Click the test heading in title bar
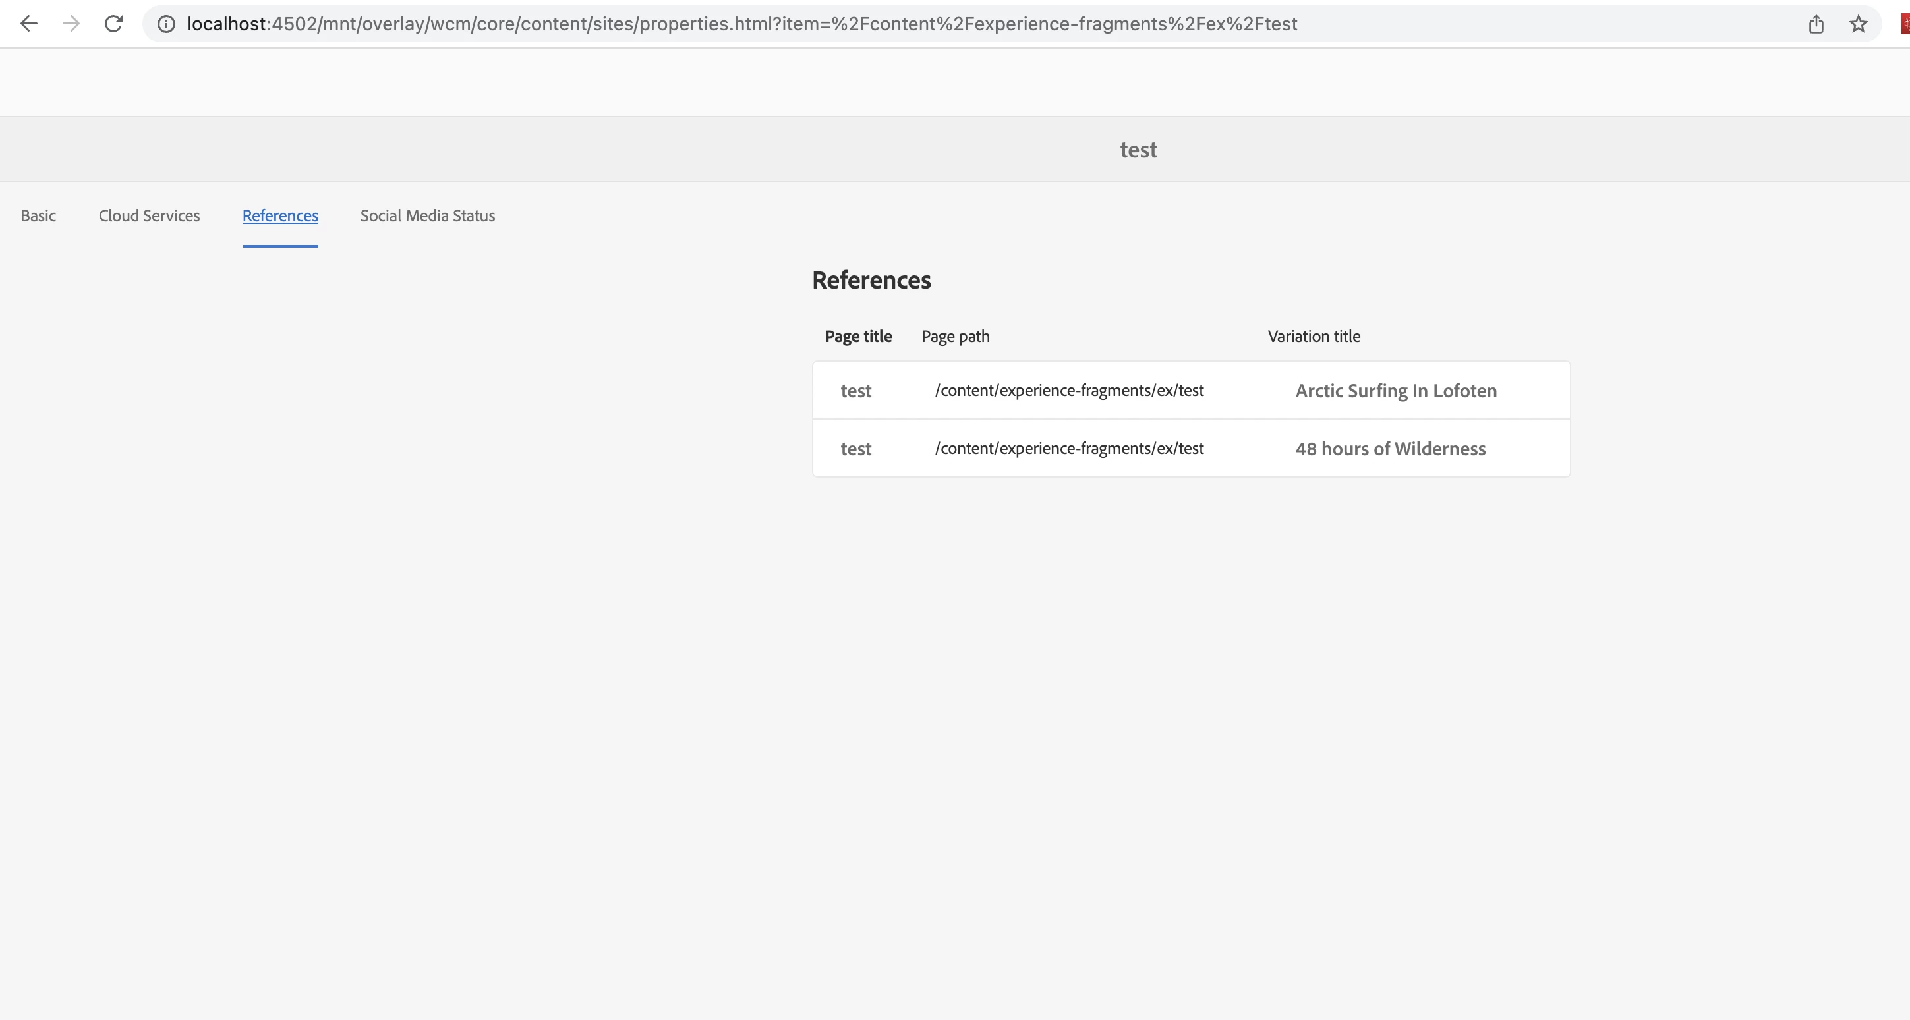This screenshot has height=1020, width=1910. 1138,150
